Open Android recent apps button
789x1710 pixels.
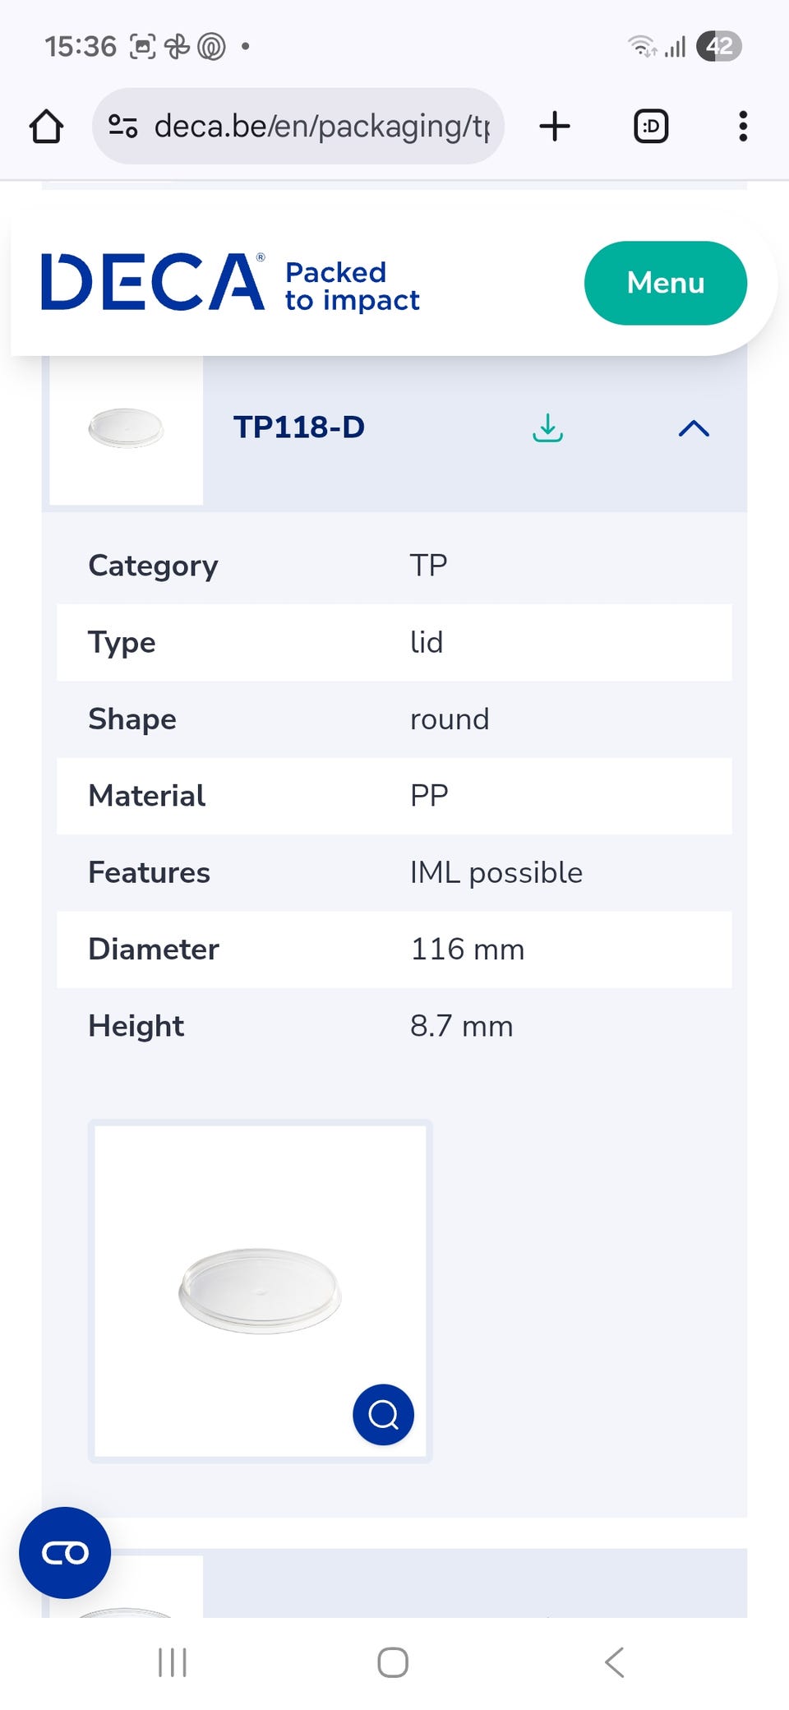[173, 1662]
